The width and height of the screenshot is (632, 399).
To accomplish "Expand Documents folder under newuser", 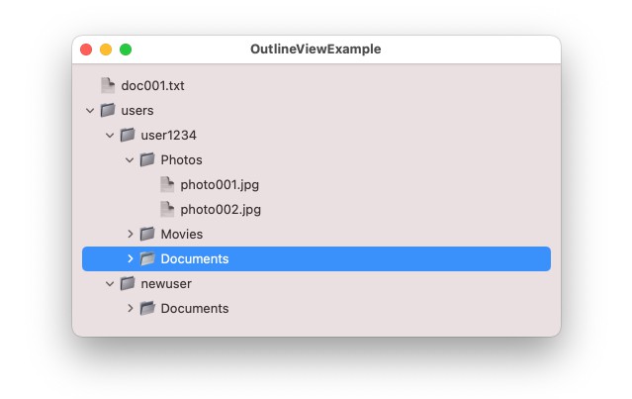I will pyautogui.click(x=130, y=308).
